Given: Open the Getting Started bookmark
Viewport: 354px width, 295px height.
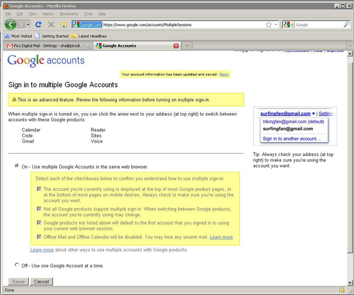Looking at the screenshot, I should [x=52, y=36].
